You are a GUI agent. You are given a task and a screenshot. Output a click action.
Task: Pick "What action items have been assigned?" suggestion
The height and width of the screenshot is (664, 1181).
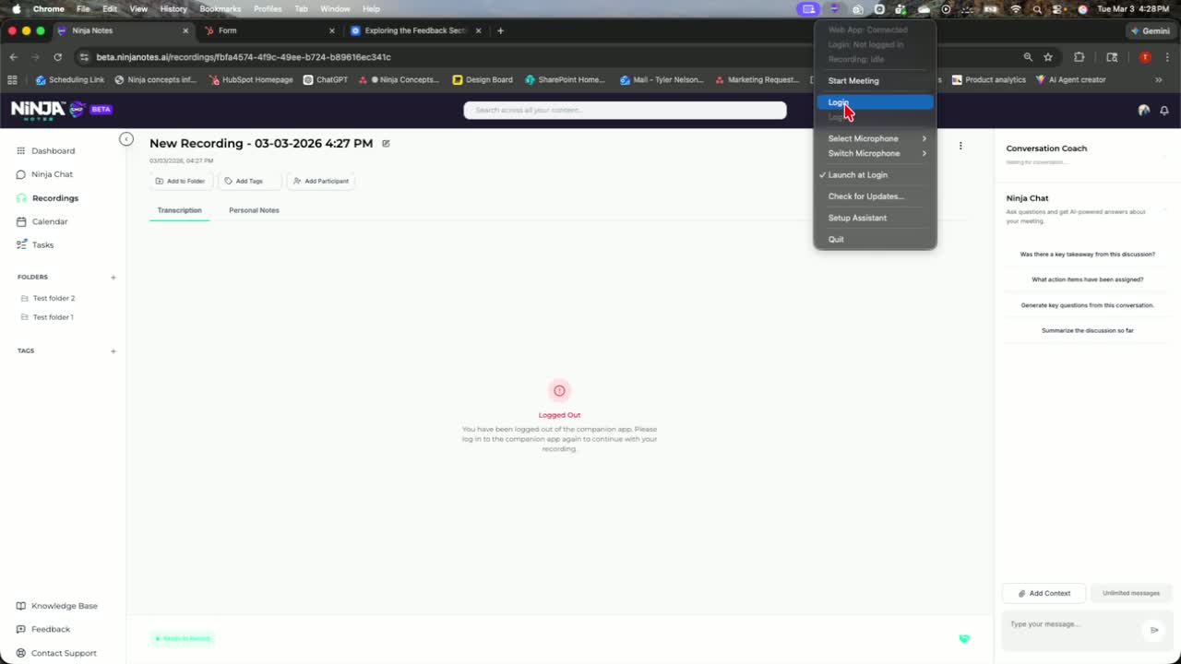(1087, 279)
